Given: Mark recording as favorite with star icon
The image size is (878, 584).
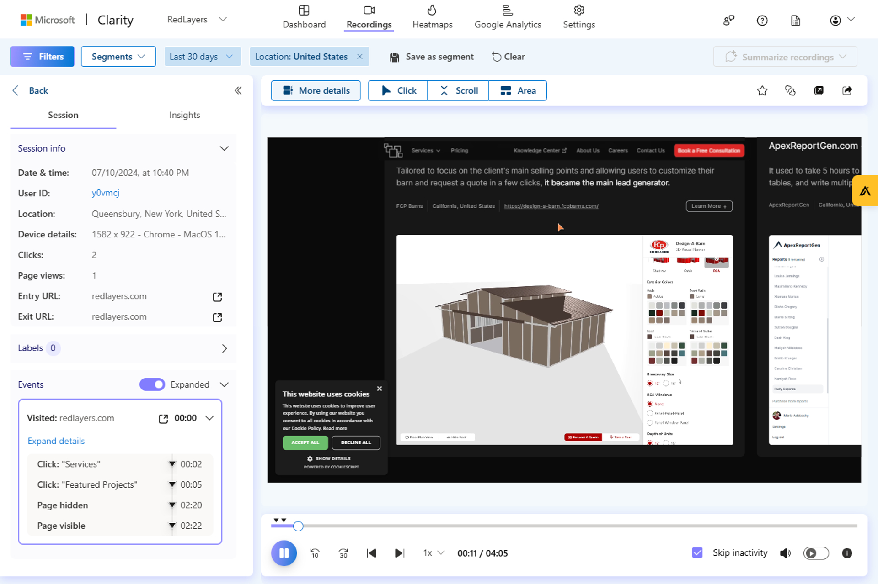Looking at the screenshot, I should (x=762, y=90).
